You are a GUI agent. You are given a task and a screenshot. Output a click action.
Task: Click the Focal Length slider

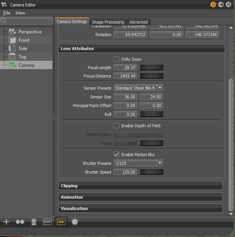click(x=151, y=67)
